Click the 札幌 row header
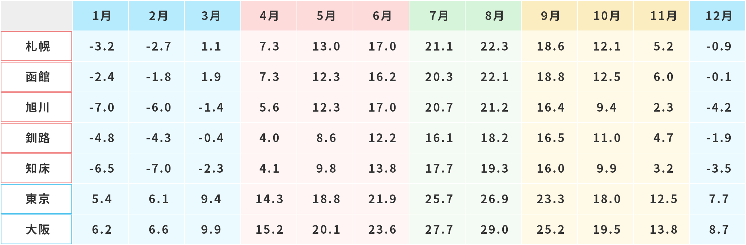This screenshot has height=245, width=746. click(x=37, y=46)
